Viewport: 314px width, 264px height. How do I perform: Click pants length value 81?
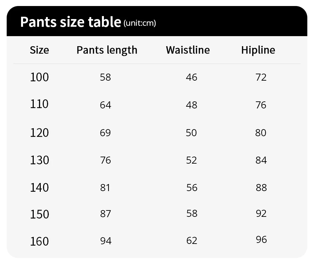[x=105, y=188]
